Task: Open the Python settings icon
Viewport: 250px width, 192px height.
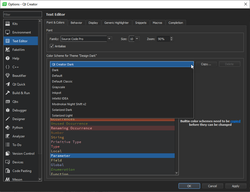Action: click(8, 128)
